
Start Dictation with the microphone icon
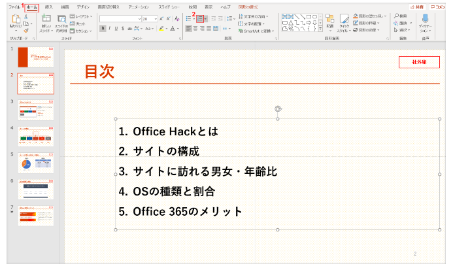click(426, 20)
